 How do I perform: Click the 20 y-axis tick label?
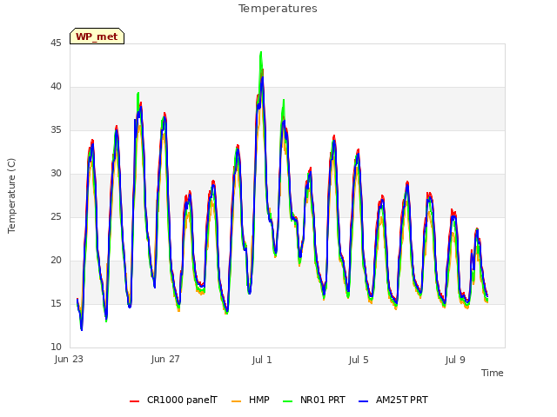tap(56, 261)
